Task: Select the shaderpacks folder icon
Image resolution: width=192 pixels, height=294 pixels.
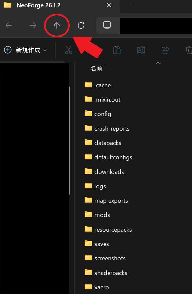Action: (x=88, y=272)
